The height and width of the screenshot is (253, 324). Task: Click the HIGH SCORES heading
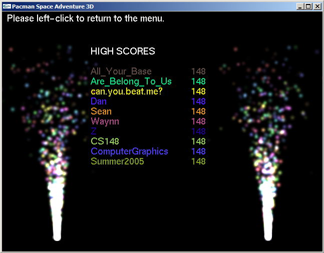tap(123, 51)
